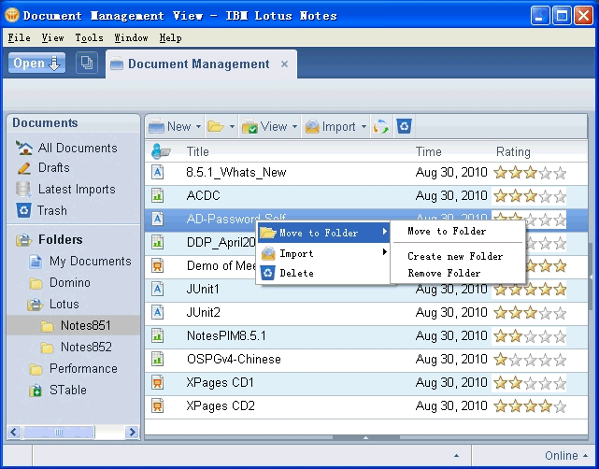The width and height of the screenshot is (599, 469).
Task: Expand the Online status dropdown arrow
Action: point(585,456)
